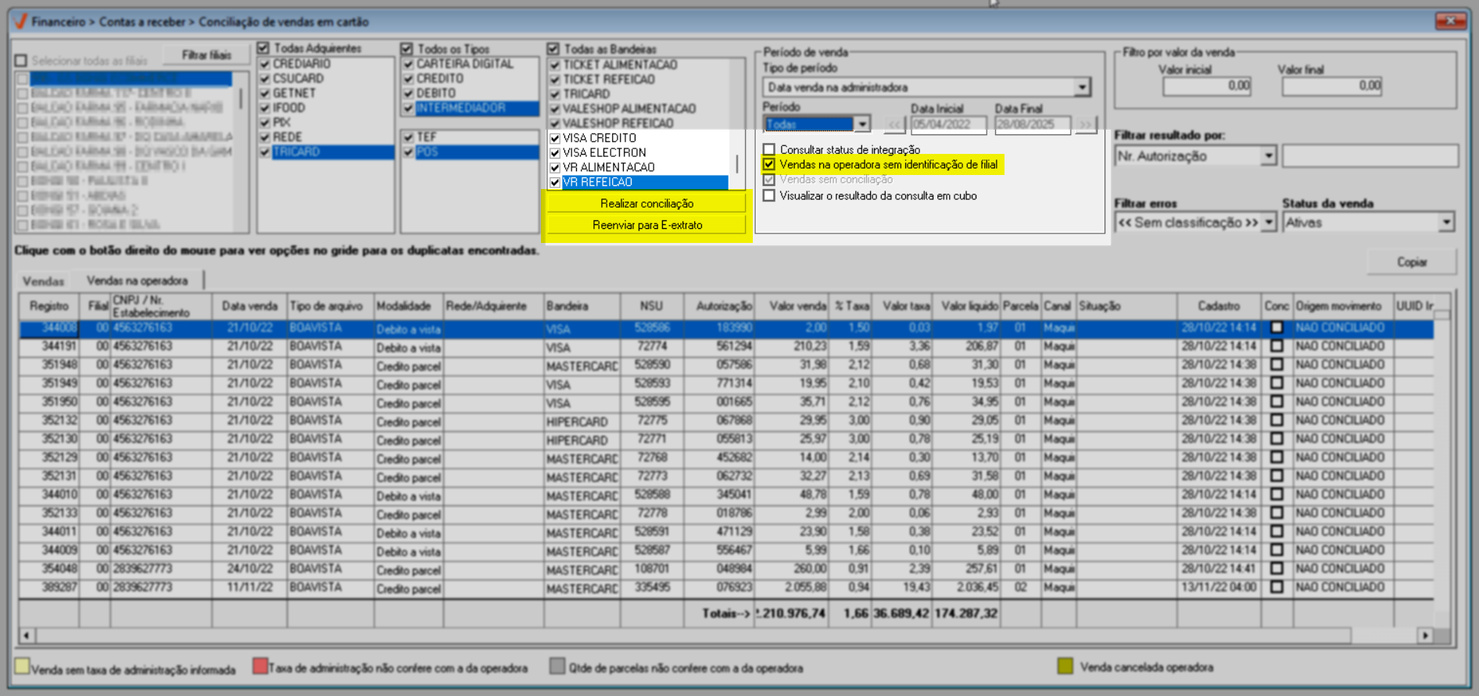Viewport: 1479px width, 696px height.
Task: Click the previous period arrow button
Action: [894, 125]
